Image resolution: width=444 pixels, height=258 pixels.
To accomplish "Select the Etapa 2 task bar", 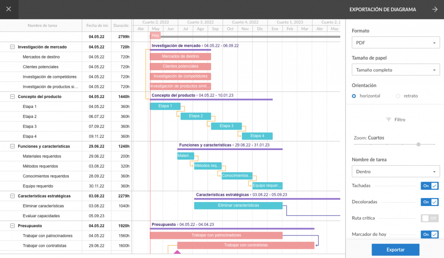I will pos(196,116).
